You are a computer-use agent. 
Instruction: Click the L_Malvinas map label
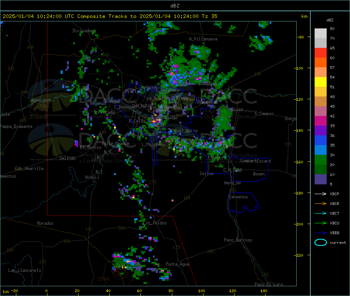(153, 144)
